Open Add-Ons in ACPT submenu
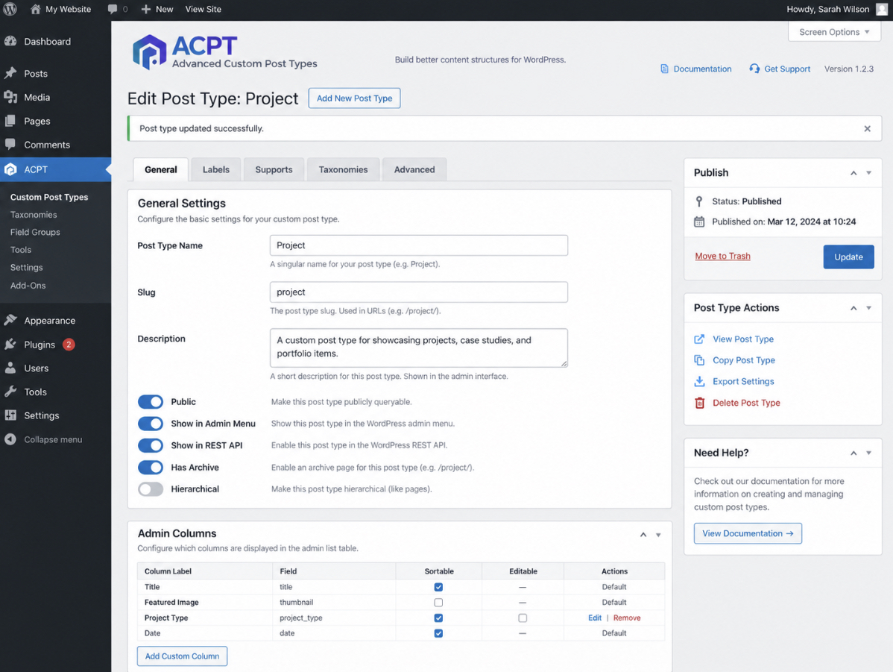The height and width of the screenshot is (672, 893). [x=28, y=285]
